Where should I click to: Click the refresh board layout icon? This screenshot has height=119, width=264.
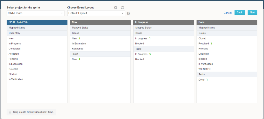click(x=122, y=8)
